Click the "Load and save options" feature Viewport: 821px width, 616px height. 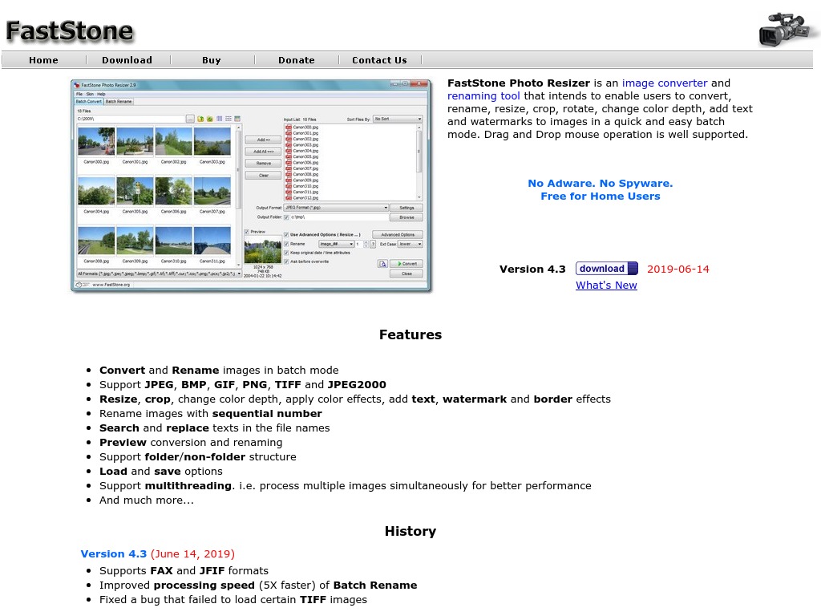(160, 471)
